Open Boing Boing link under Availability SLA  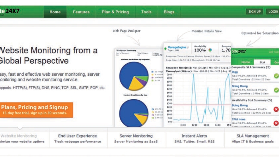point(240,105)
